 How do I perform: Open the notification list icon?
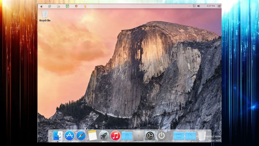[219, 6]
